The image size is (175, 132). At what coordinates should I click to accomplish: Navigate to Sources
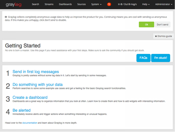click(x=81, y=4)
